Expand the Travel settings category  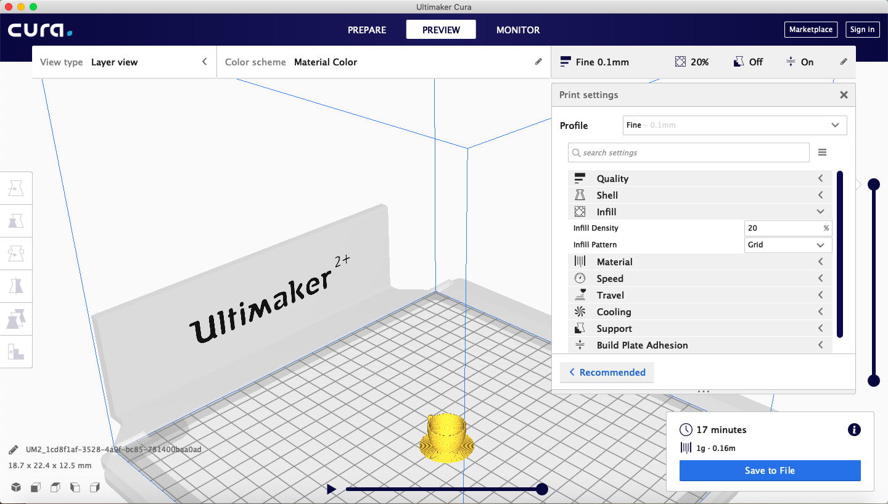[700, 295]
